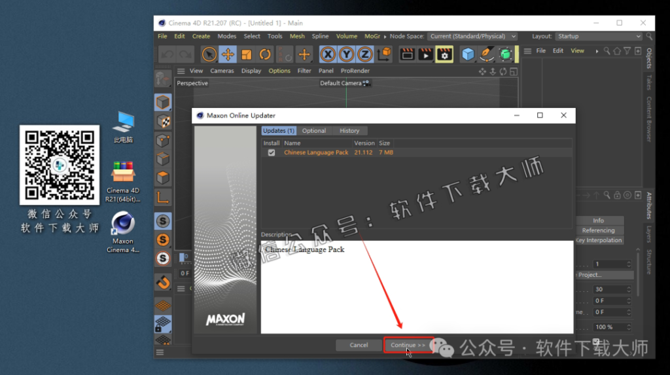Image resolution: width=670 pixels, height=375 pixels.
Task: Toggle the Enable Snap magnet icon
Action: pos(163,283)
